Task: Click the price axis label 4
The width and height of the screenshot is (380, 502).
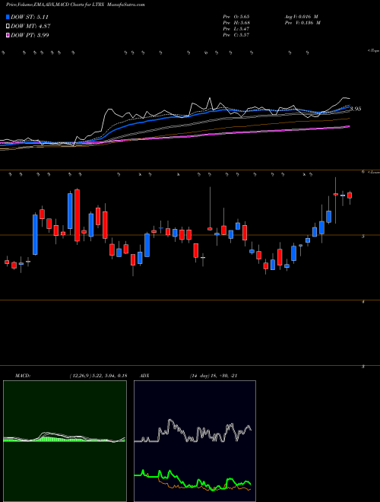Action: [x=363, y=302]
